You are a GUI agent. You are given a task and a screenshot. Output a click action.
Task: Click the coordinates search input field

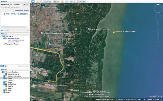pyautogui.click(x=11, y=5)
